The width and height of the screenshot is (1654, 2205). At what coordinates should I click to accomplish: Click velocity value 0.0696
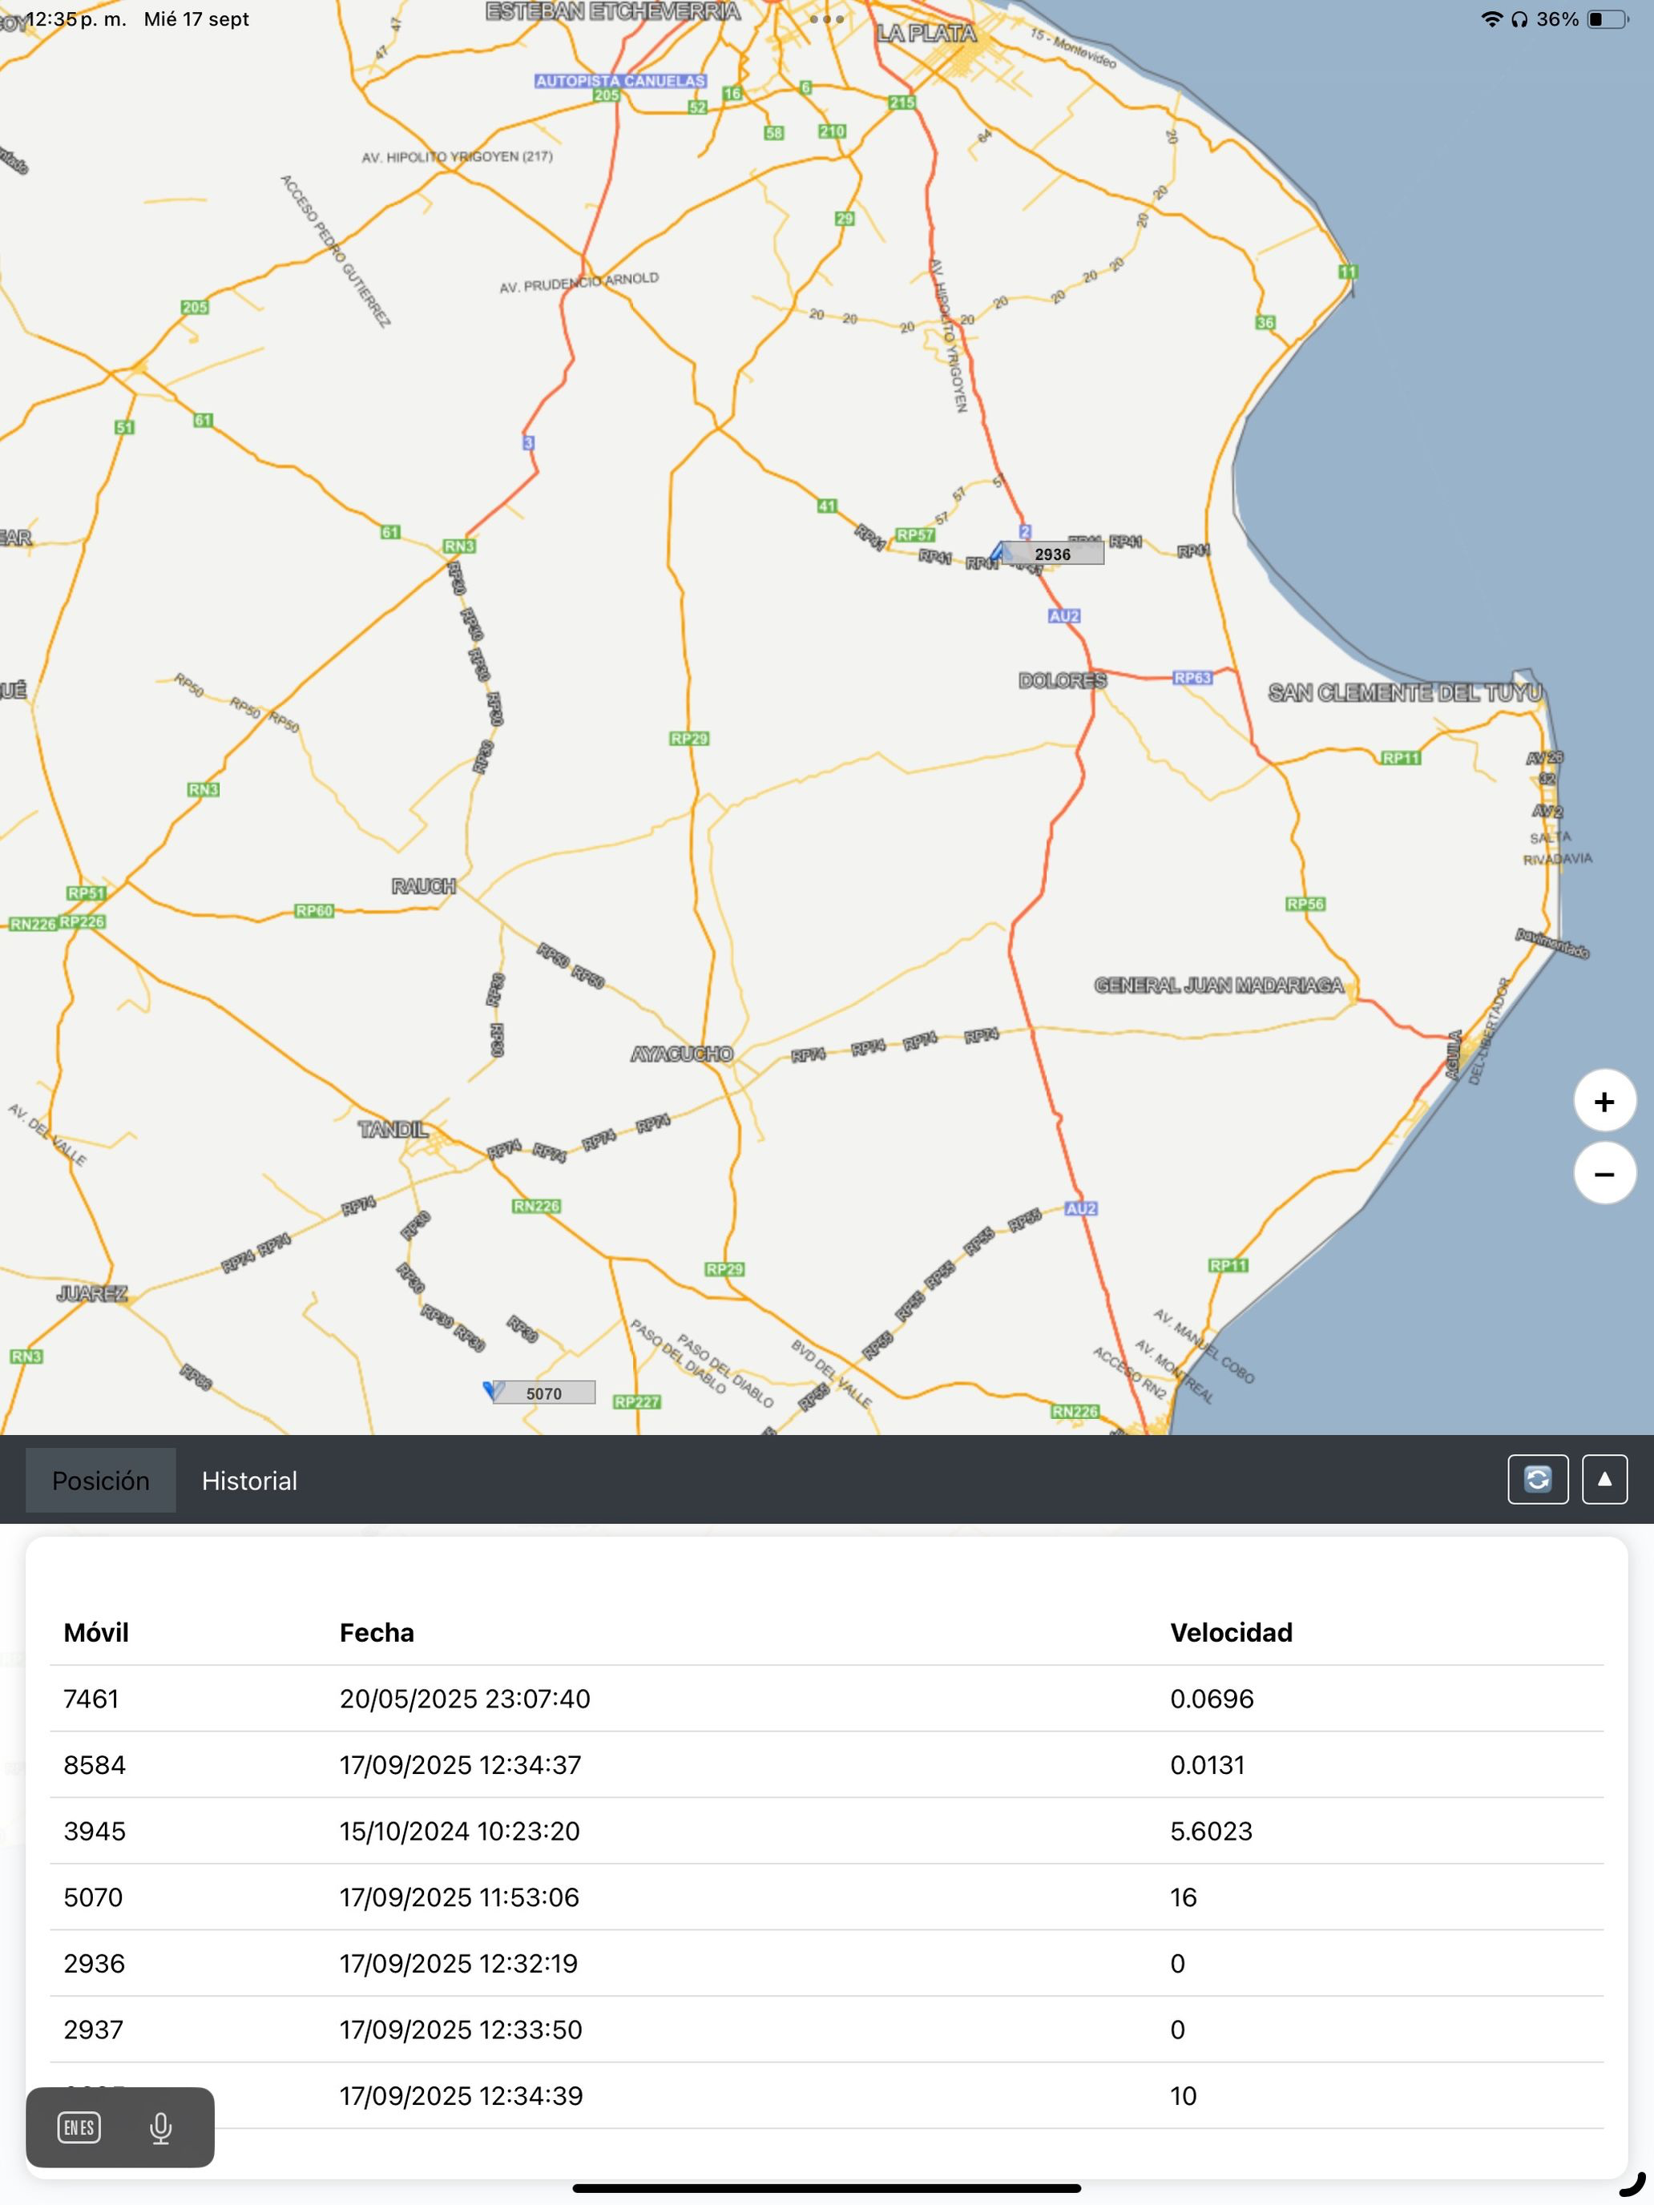[x=1212, y=1699]
